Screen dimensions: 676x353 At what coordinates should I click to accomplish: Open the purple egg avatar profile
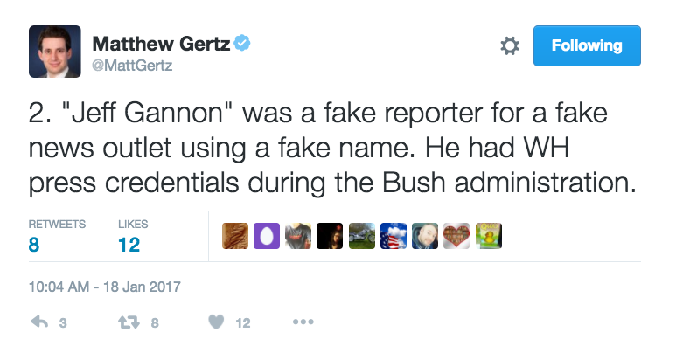(267, 237)
